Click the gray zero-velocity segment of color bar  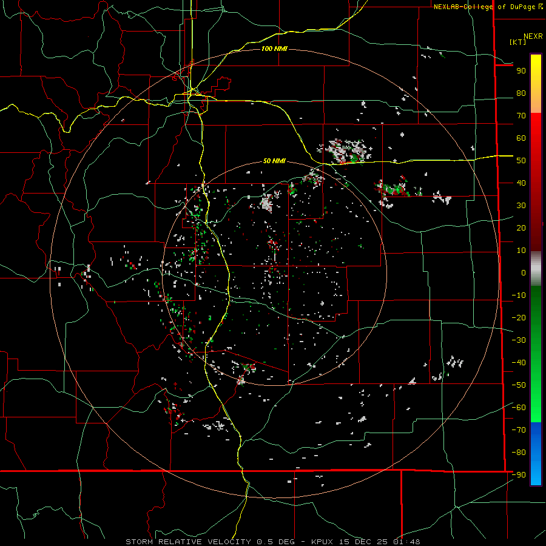[536, 269]
